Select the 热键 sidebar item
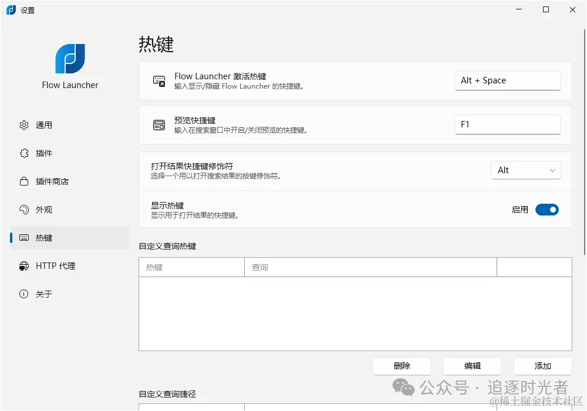This screenshot has width=587, height=411. (70, 238)
